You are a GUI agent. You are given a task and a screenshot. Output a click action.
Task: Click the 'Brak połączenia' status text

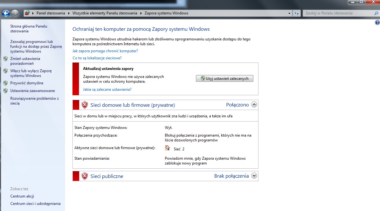[x=232, y=176]
